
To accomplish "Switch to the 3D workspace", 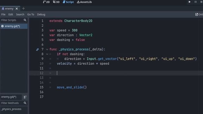I will tap(56, 2).
